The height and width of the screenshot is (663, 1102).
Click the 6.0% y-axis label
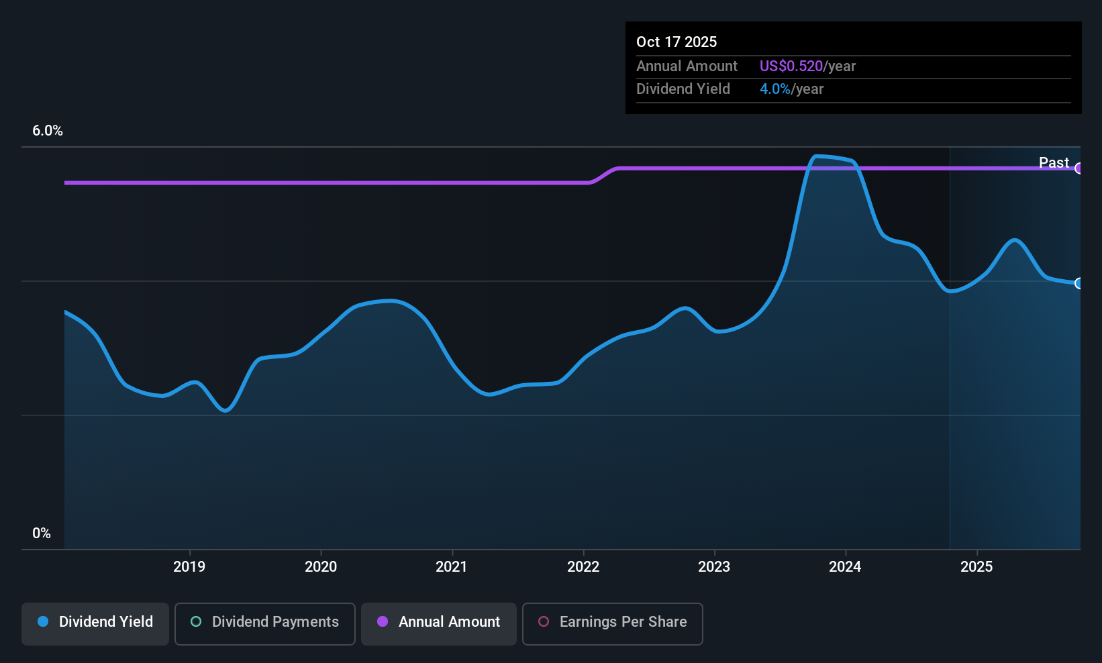48,131
